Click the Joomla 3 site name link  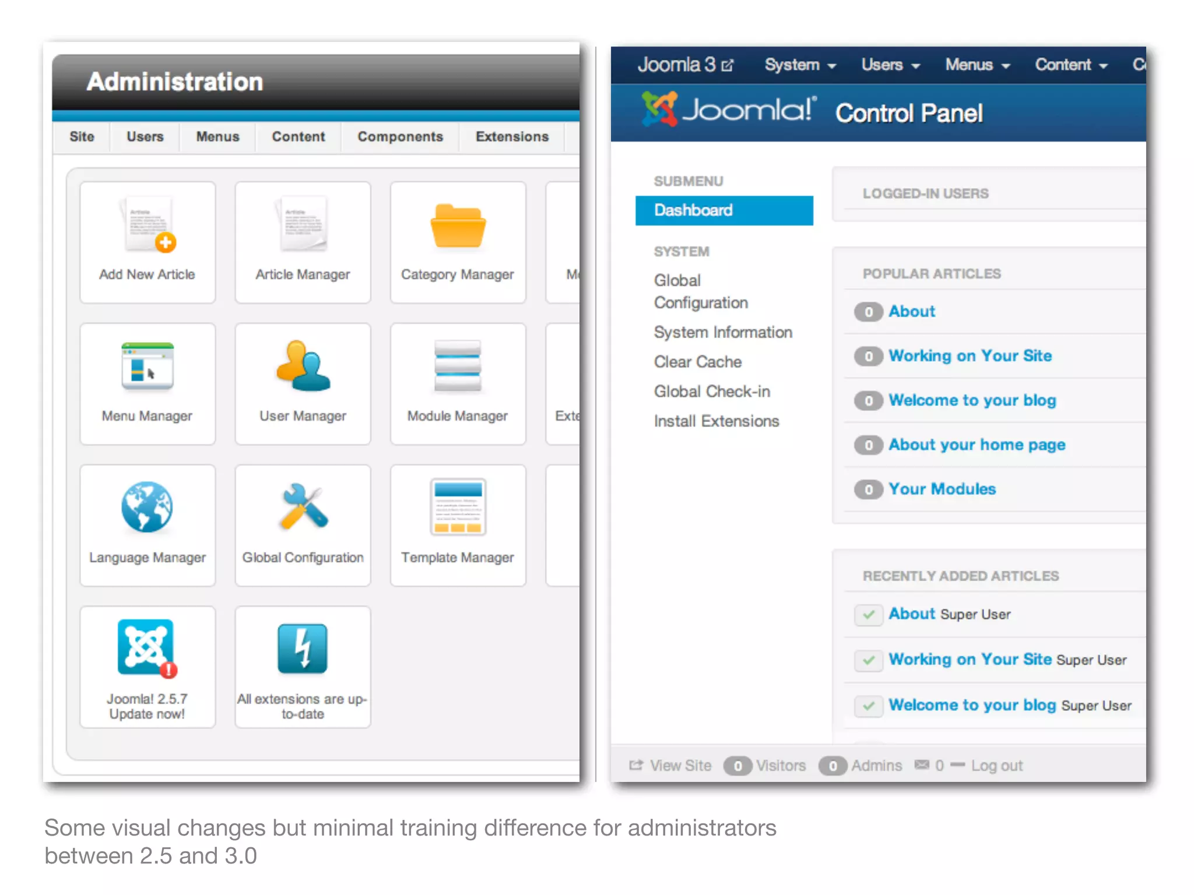click(x=676, y=65)
